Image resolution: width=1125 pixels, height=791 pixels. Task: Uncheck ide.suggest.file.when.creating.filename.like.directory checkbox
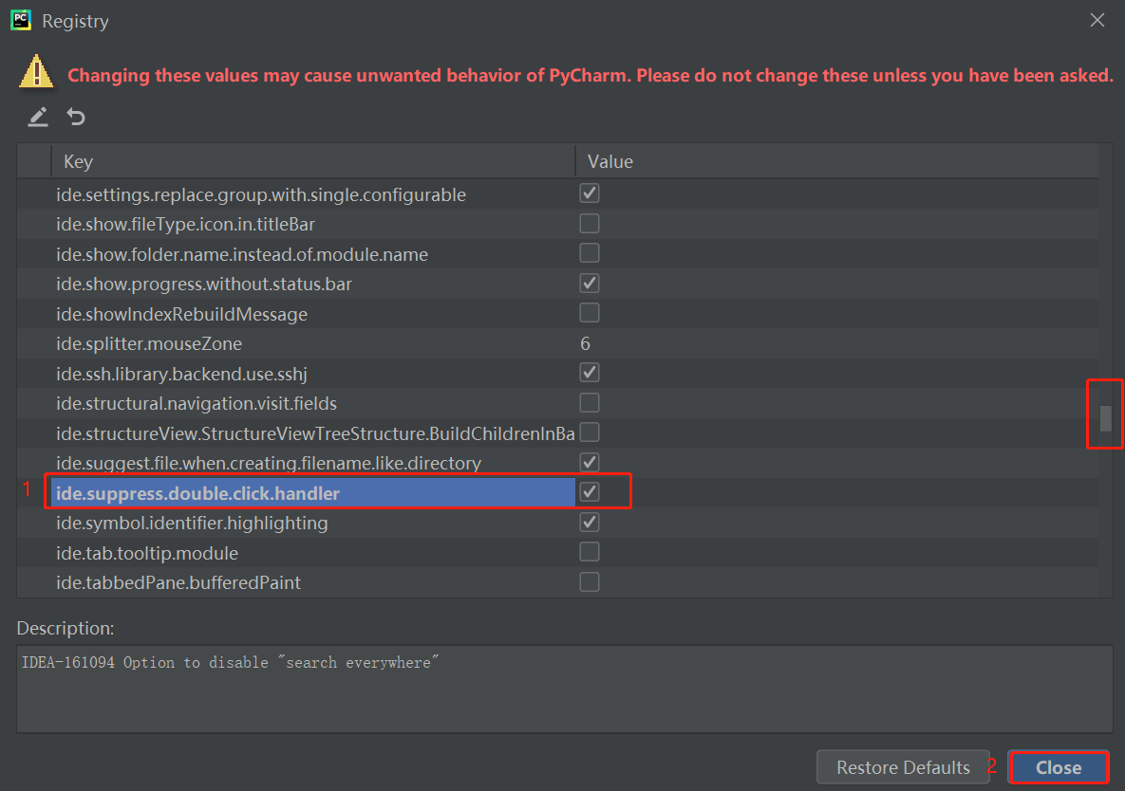[x=589, y=462]
